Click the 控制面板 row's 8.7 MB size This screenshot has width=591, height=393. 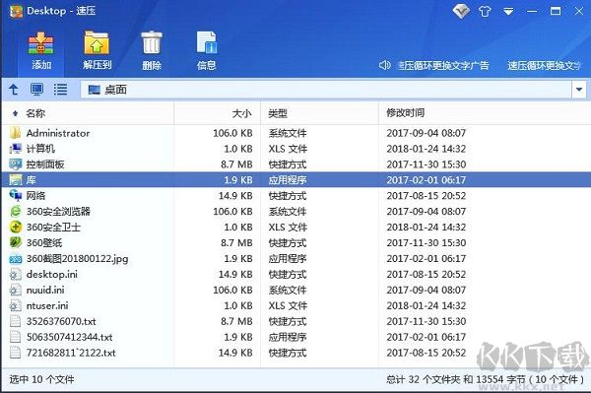click(x=236, y=164)
